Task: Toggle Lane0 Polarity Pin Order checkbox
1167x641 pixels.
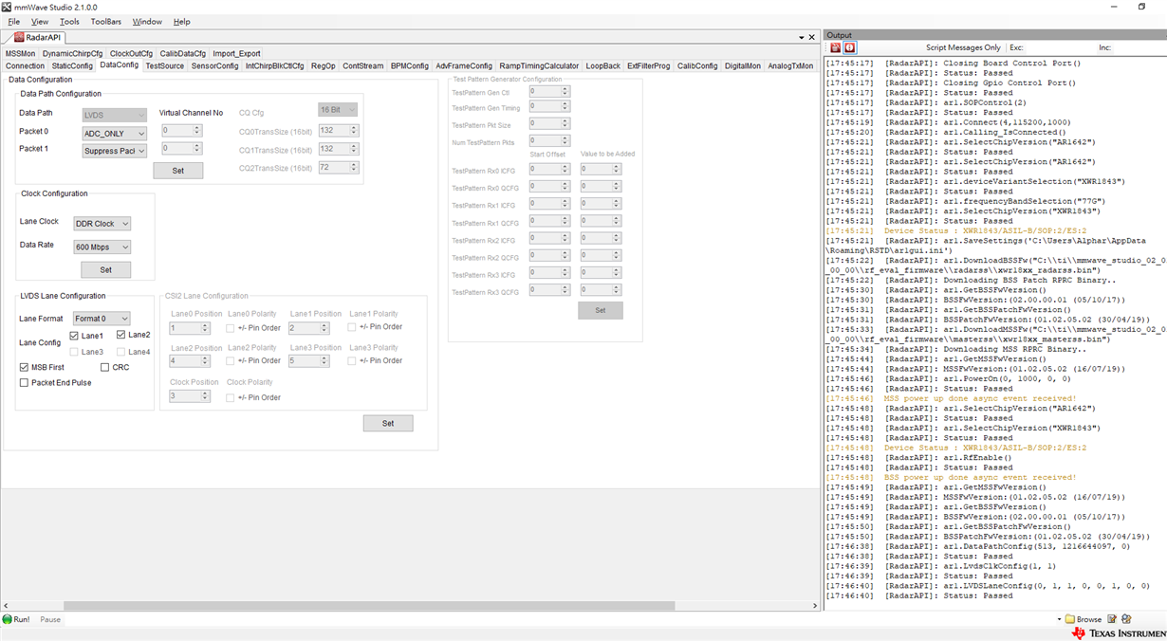Action: [231, 328]
